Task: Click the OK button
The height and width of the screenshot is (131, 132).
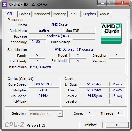Action: pos(117,125)
